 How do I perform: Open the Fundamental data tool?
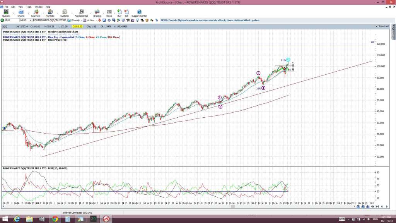click(x=81, y=13)
